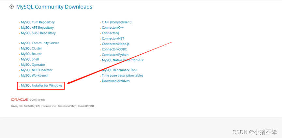Click the Oracle logo in the footer
The width and height of the screenshot is (282, 138).
(x=19, y=100)
